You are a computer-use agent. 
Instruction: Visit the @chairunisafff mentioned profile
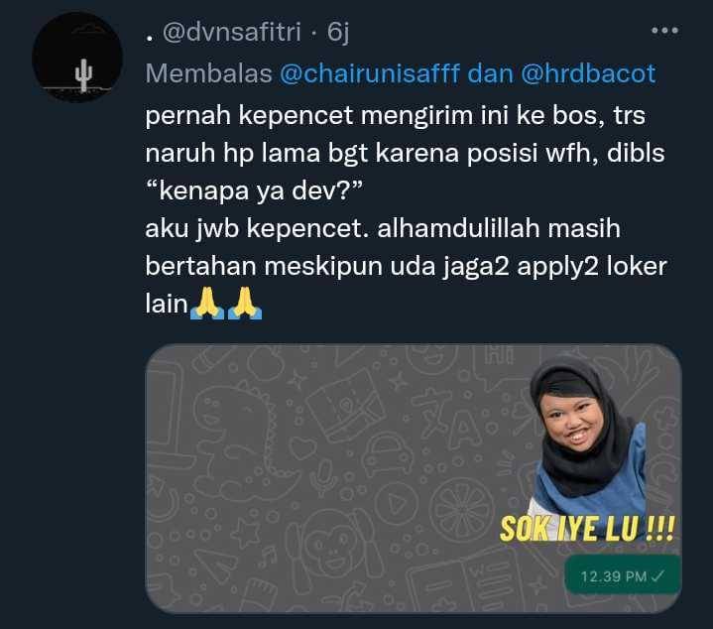[x=369, y=73]
